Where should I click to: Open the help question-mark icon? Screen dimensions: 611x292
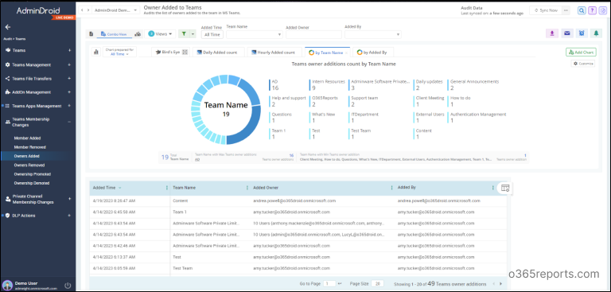click(592, 10)
